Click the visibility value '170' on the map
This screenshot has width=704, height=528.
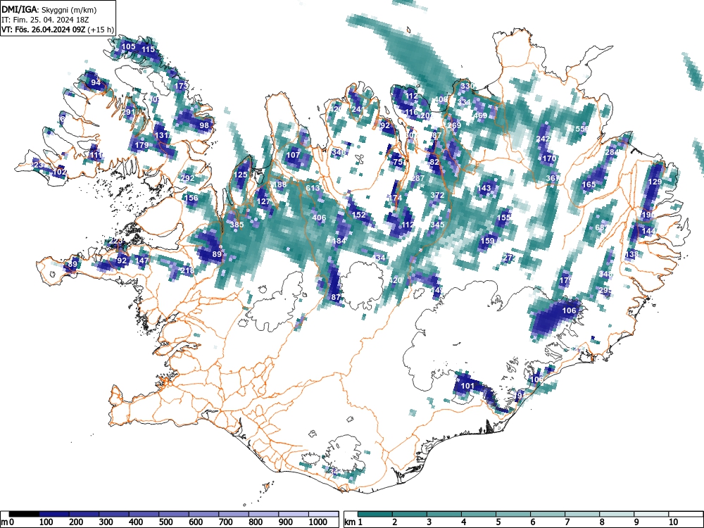coord(550,158)
